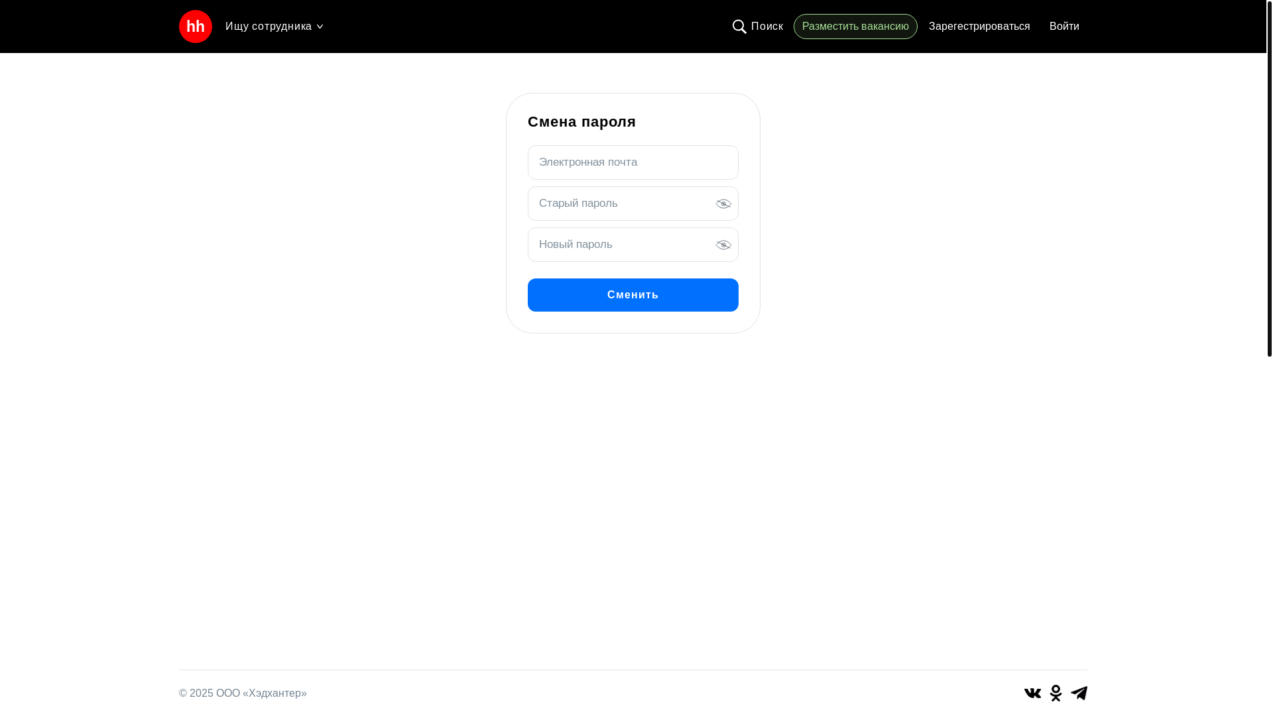Open the 'Войти' login link
Image resolution: width=1273 pixels, height=716 pixels.
[1064, 27]
